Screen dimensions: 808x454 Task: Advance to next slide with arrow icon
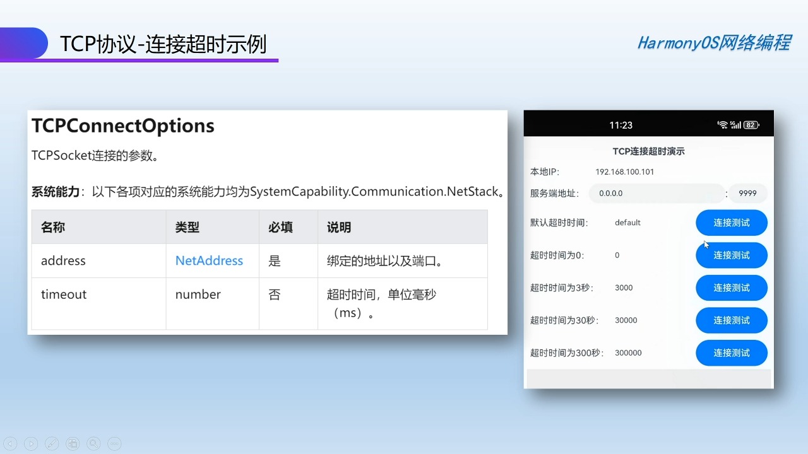click(31, 443)
